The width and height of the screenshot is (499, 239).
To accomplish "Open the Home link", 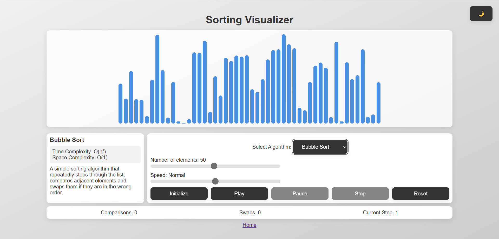I will [x=249, y=225].
